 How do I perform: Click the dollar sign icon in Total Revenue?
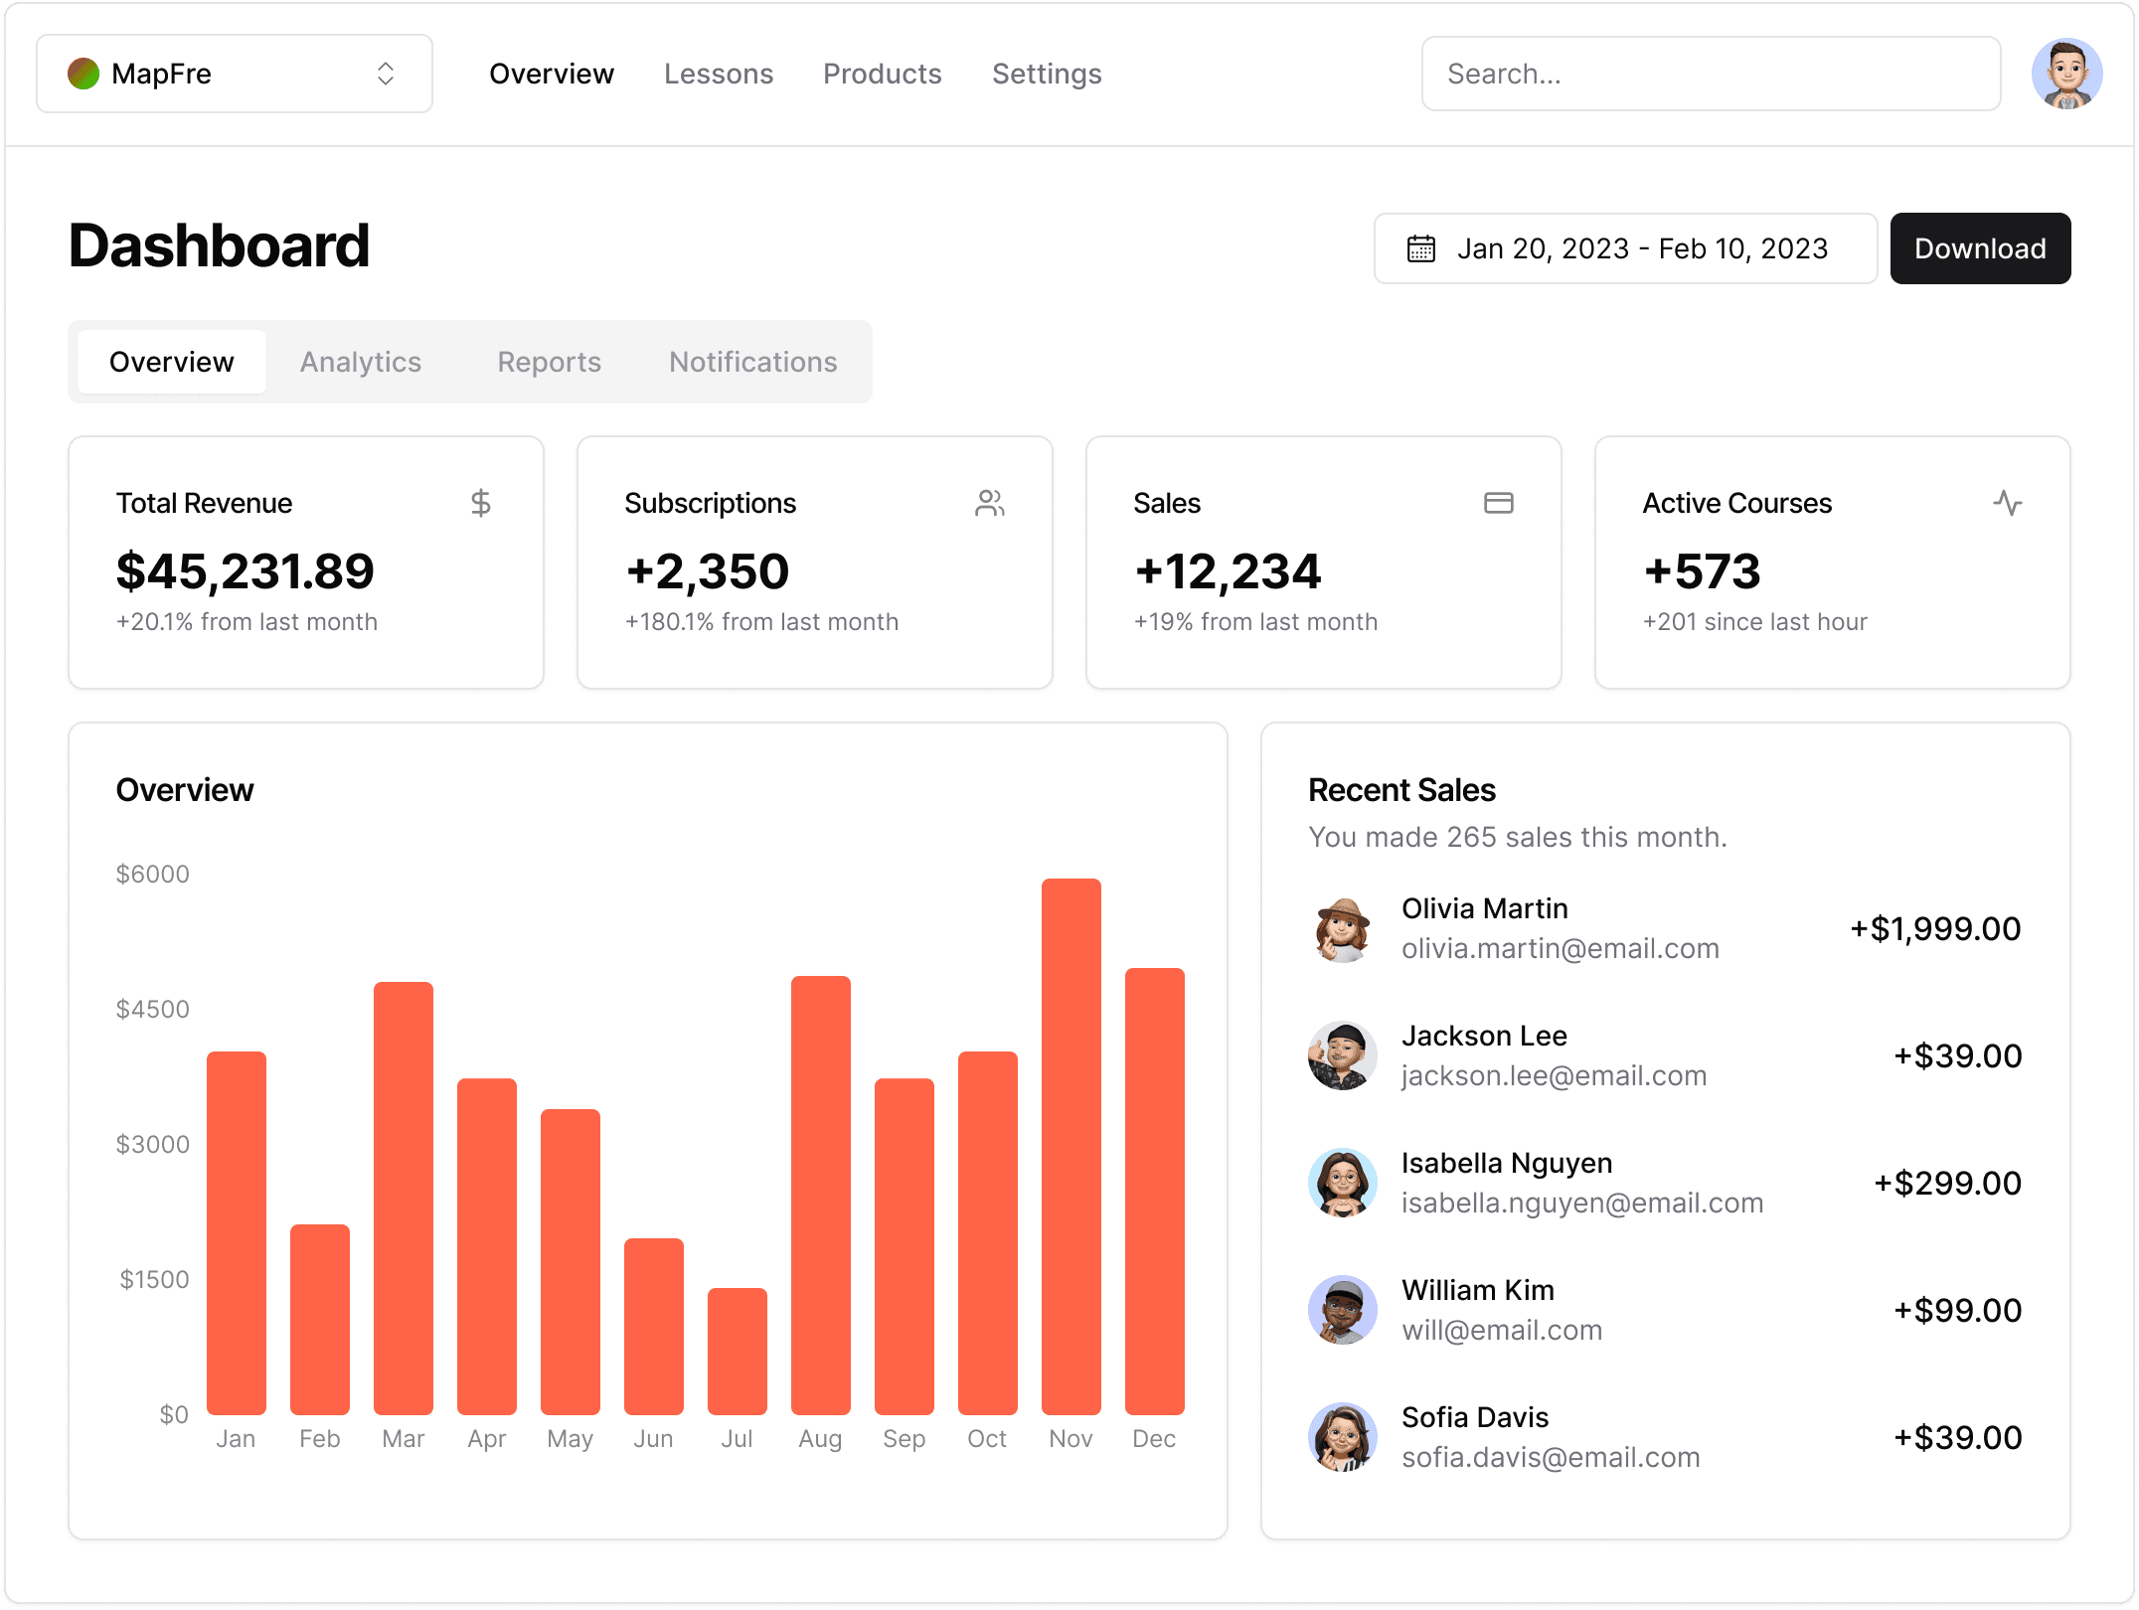[481, 503]
